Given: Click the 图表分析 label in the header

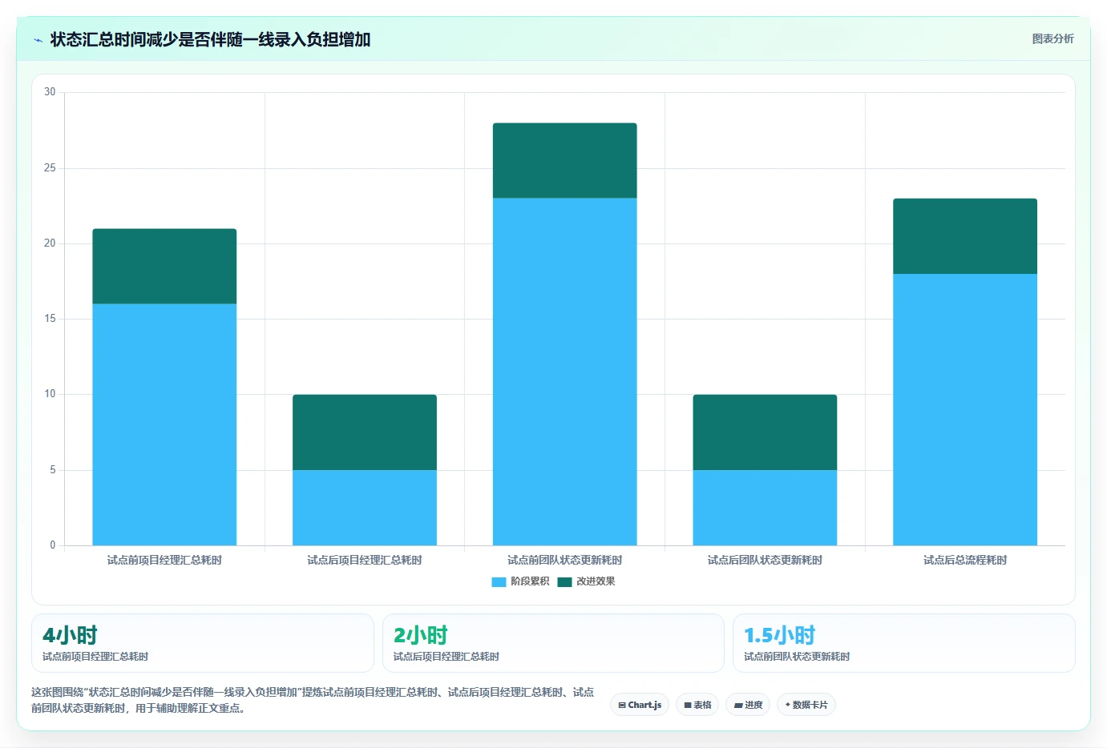Looking at the screenshot, I should [x=1052, y=38].
